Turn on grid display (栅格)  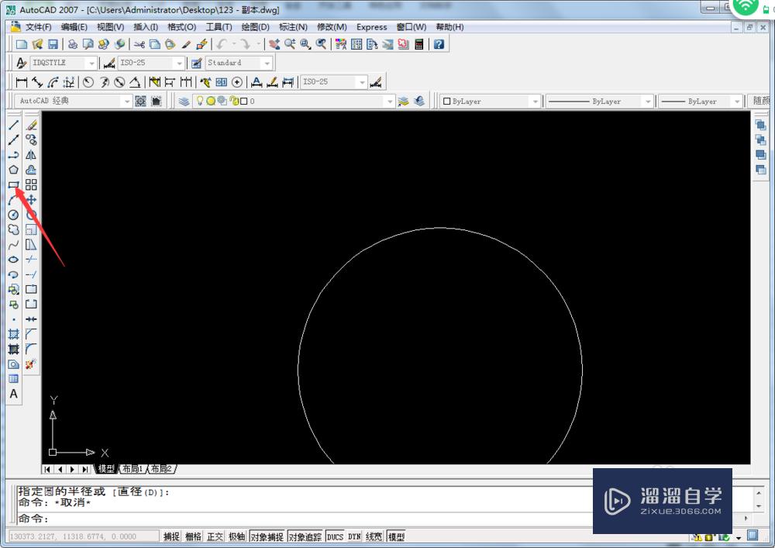pos(192,536)
